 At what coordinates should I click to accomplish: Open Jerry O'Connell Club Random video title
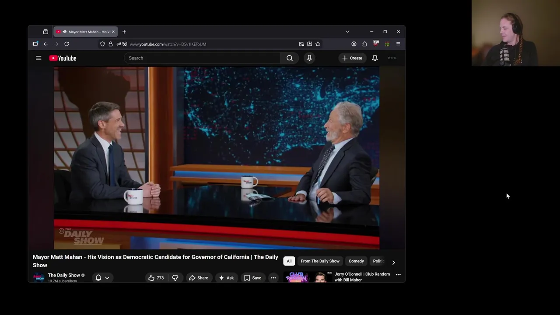(x=362, y=277)
